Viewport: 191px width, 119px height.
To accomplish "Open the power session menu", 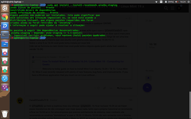I will (x=189, y=2).
